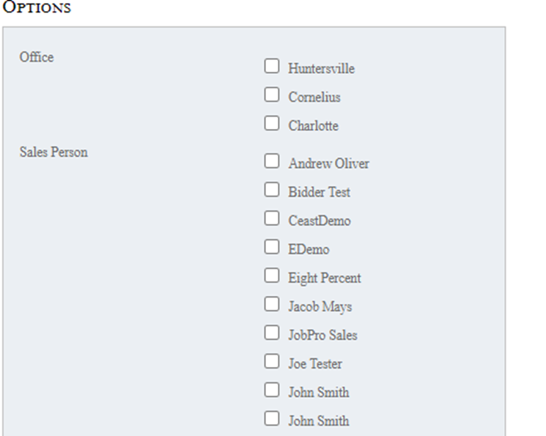Tick the bottommost John Smith checkbox

point(272,418)
